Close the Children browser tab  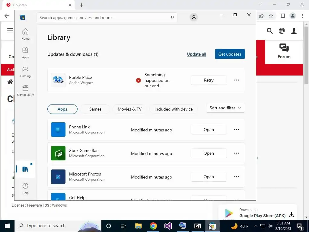(70, 5)
